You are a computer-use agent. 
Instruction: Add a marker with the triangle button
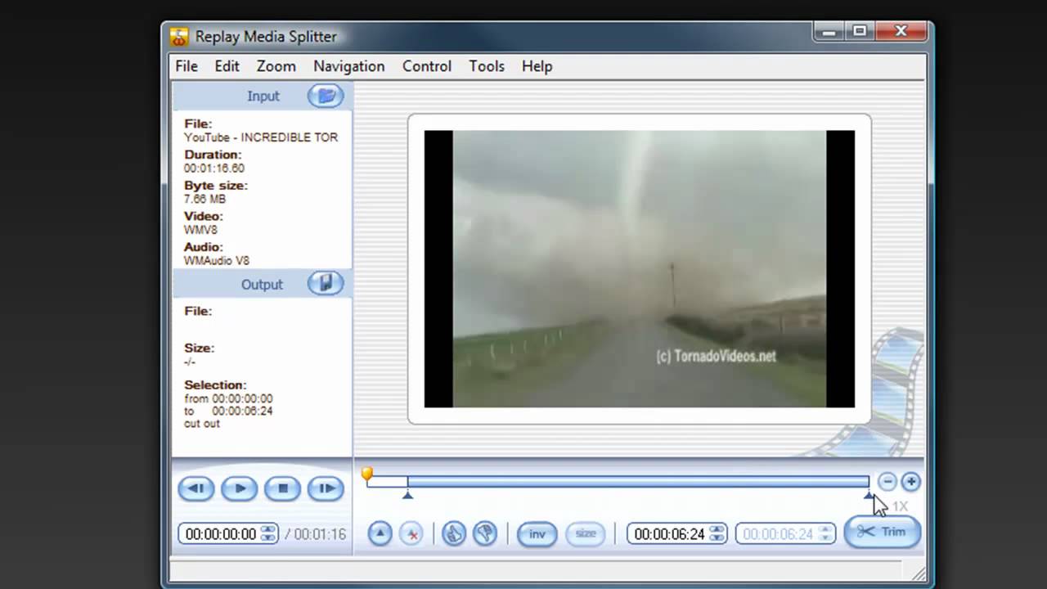pos(380,533)
